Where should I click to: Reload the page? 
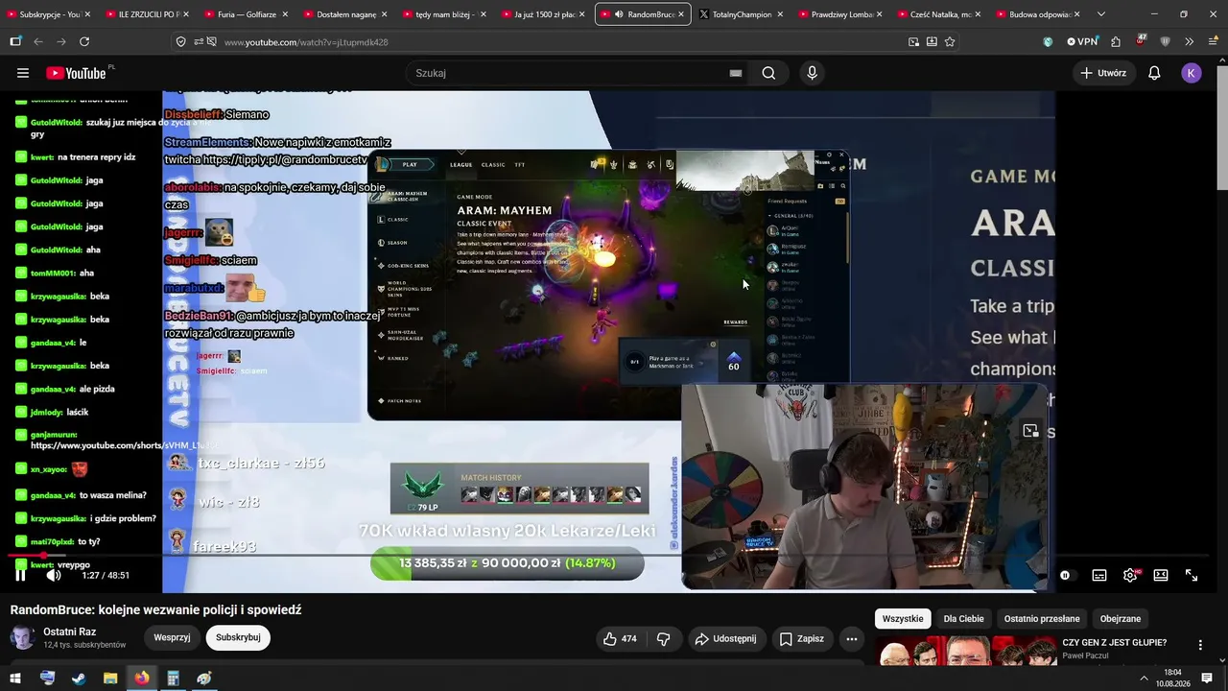(x=84, y=42)
